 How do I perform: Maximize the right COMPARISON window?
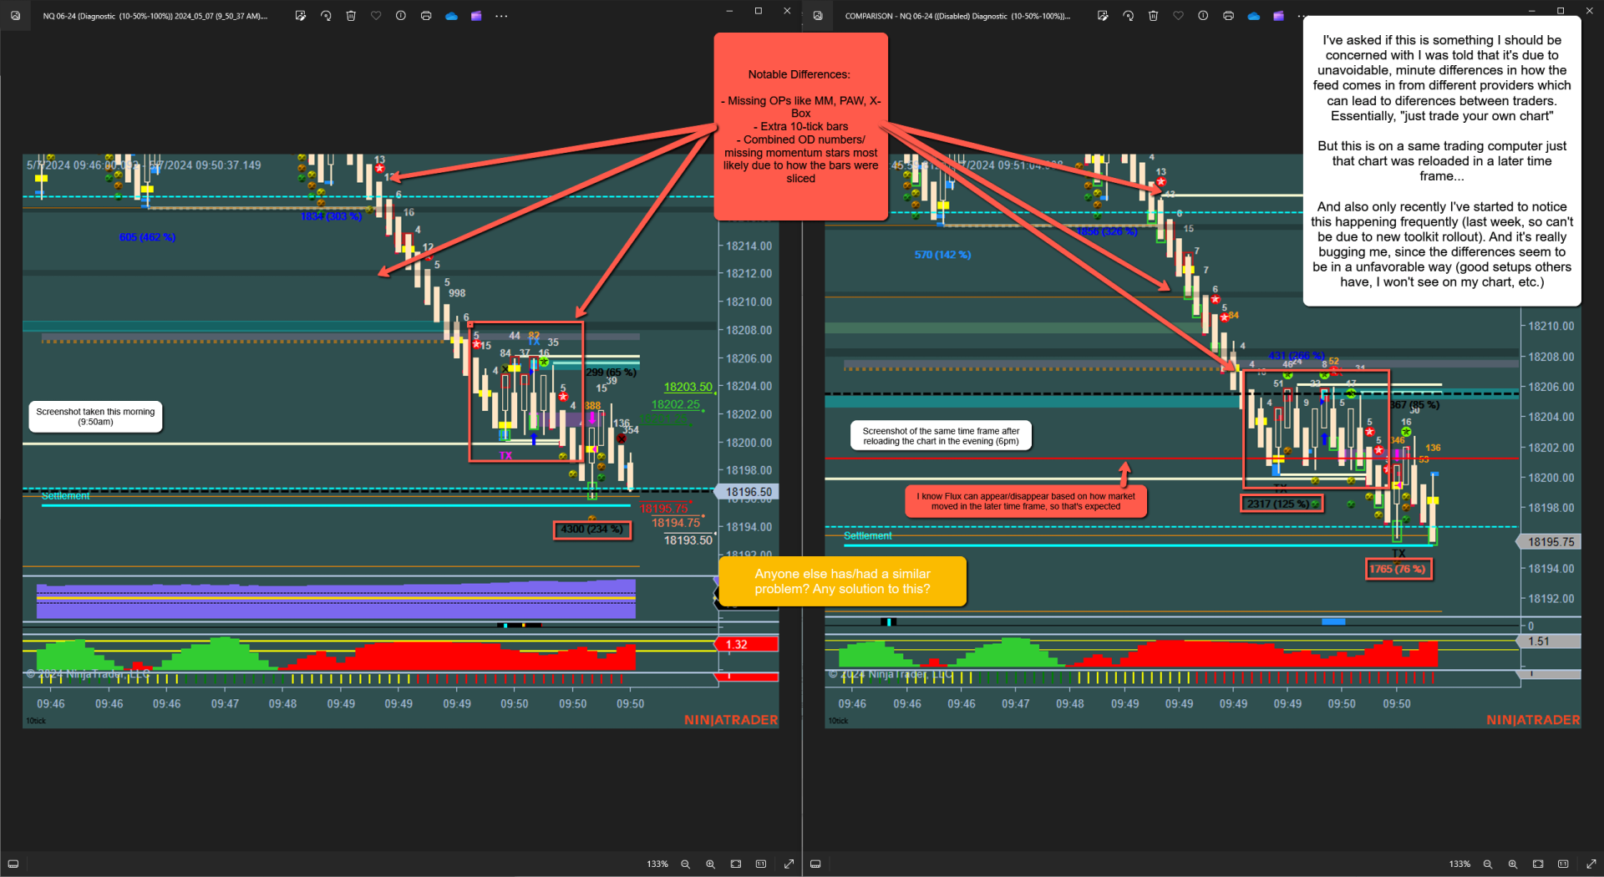pos(1560,11)
